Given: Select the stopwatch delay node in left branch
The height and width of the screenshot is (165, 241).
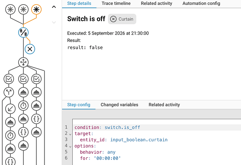Looking at the screenshot, I should (x=10, y=136).
